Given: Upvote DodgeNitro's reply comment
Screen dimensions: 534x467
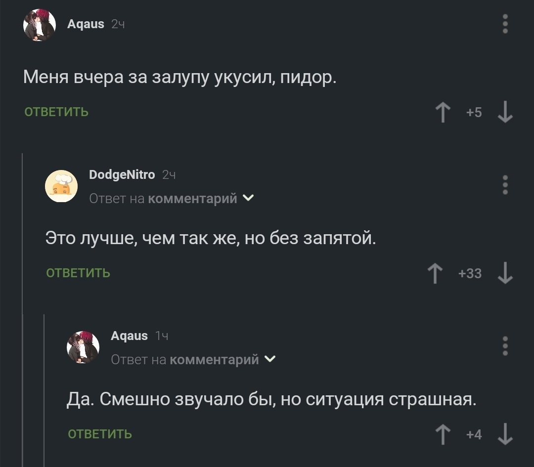Looking at the screenshot, I should pyautogui.click(x=435, y=273).
